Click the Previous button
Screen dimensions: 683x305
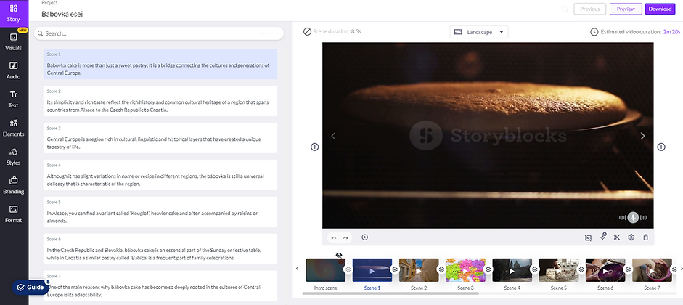(590, 9)
